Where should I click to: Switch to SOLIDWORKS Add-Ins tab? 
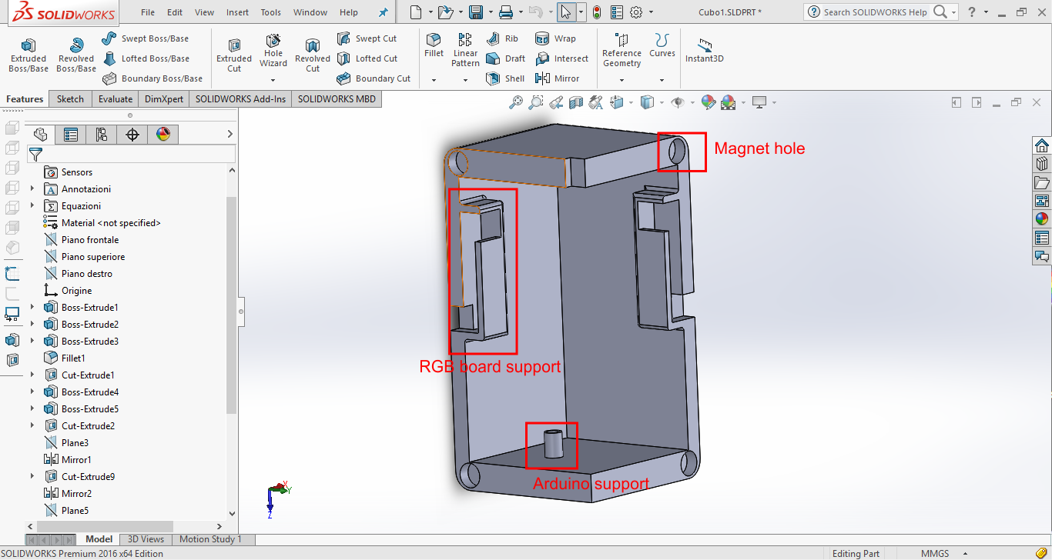pyautogui.click(x=240, y=99)
